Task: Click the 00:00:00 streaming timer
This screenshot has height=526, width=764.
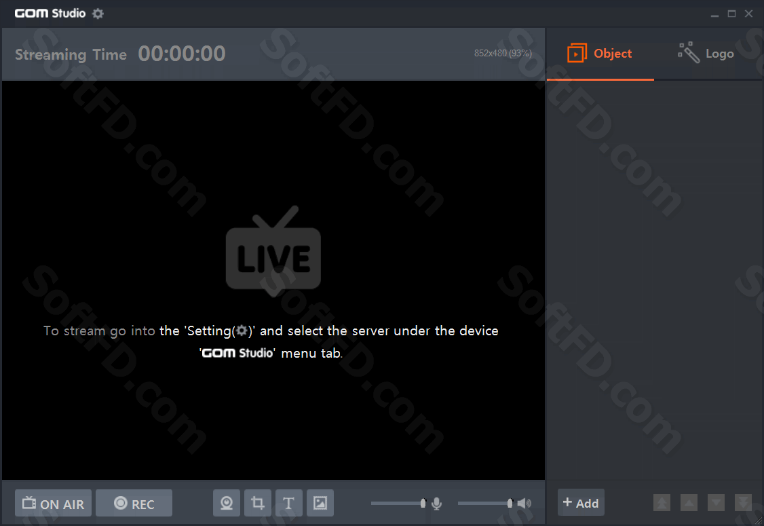Action: 182,54
